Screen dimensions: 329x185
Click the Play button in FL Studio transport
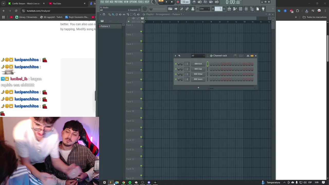tap(166, 2)
